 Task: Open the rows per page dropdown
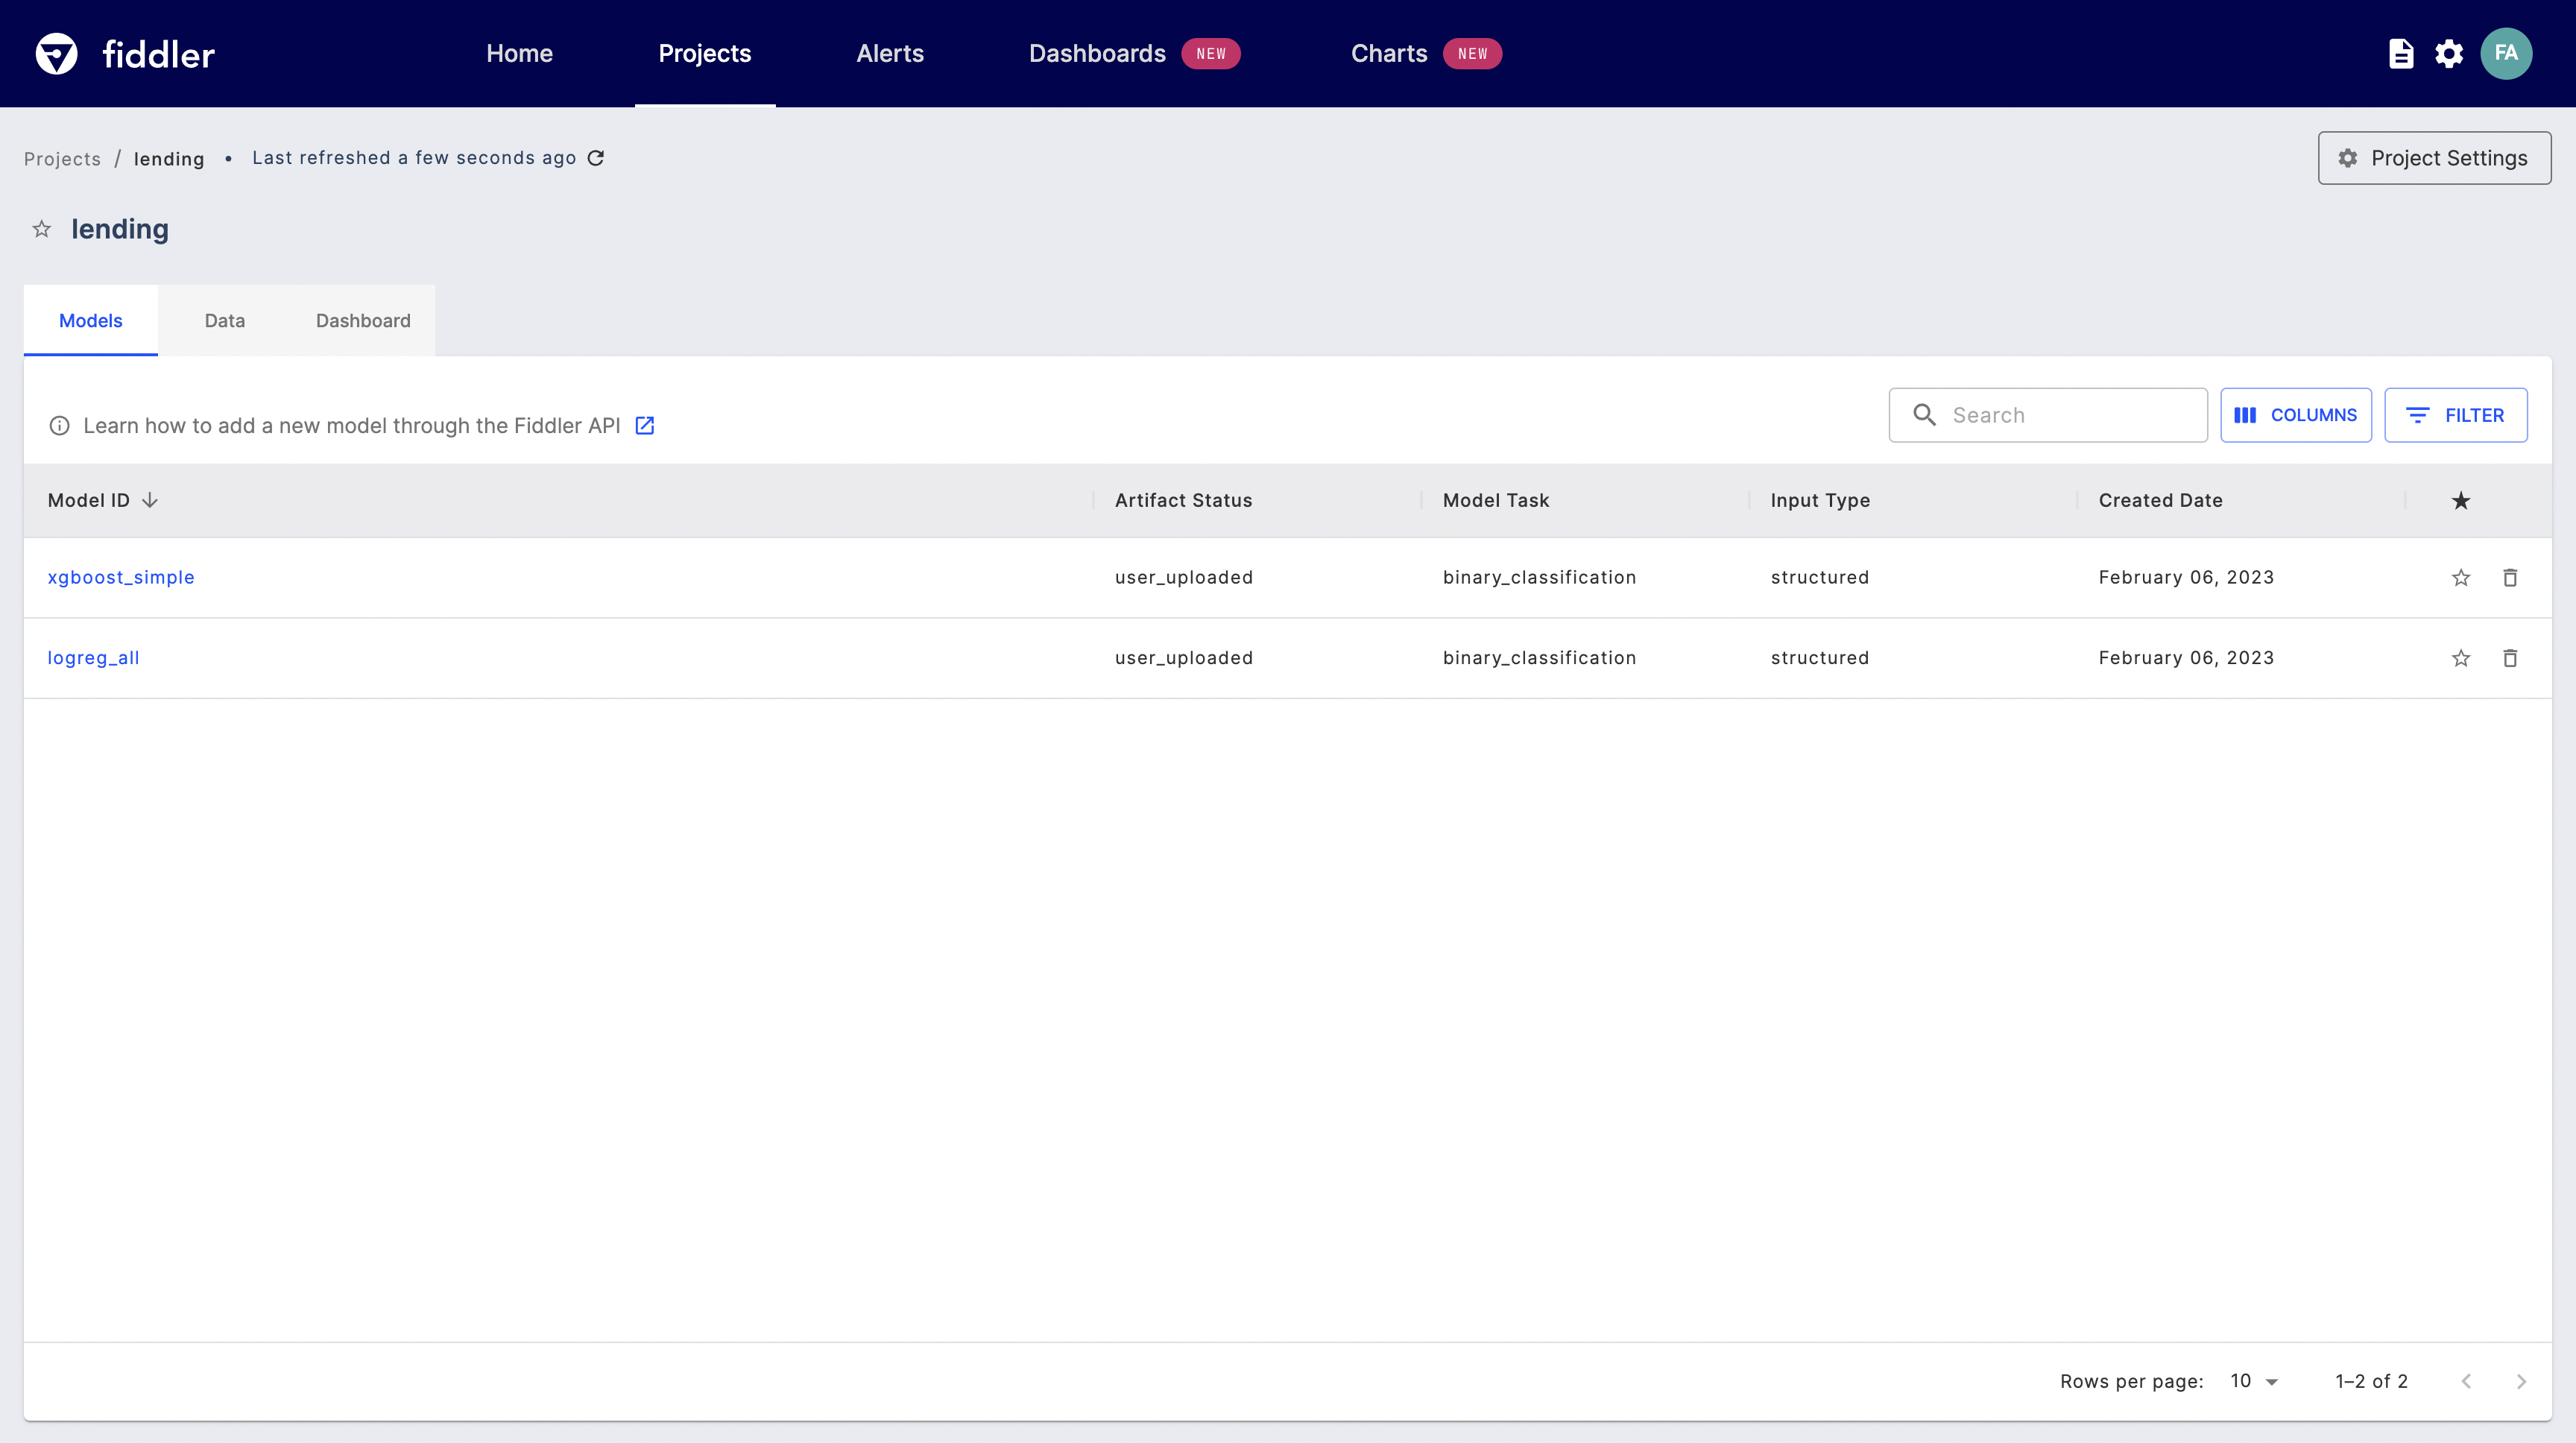point(2254,1381)
